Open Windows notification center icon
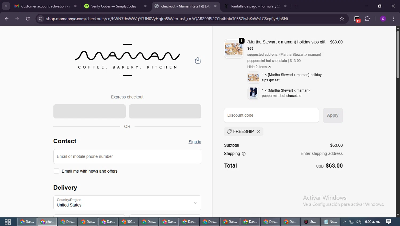This screenshot has width=400, height=226. pyautogui.click(x=389, y=222)
